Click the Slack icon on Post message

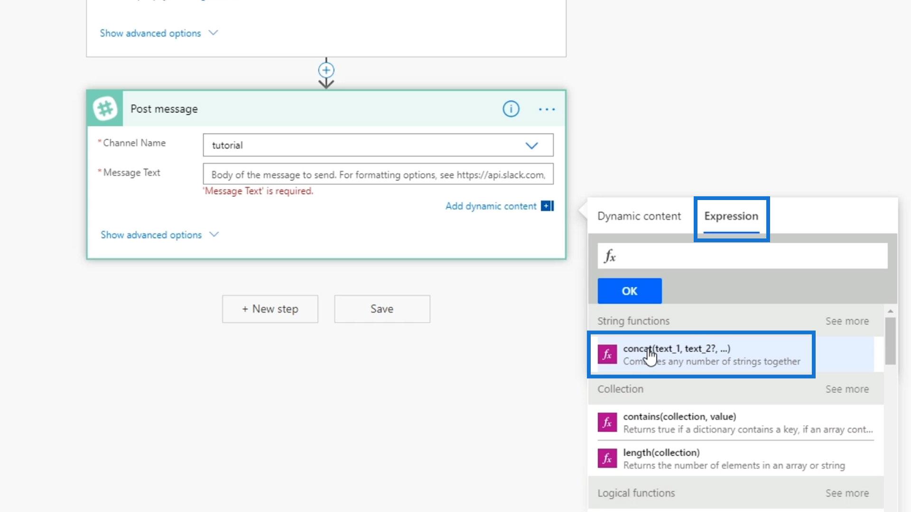coord(105,109)
